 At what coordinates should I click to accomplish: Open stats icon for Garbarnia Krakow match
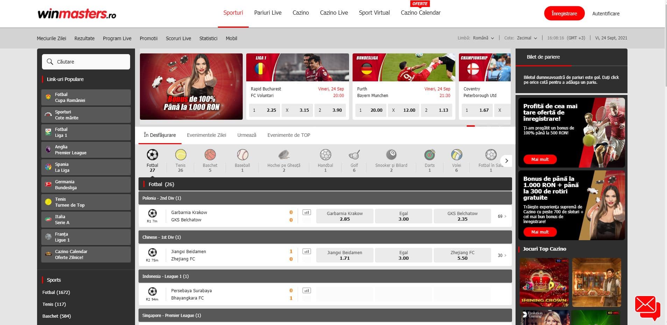coord(306,212)
